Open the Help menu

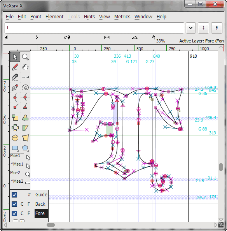[161, 17]
